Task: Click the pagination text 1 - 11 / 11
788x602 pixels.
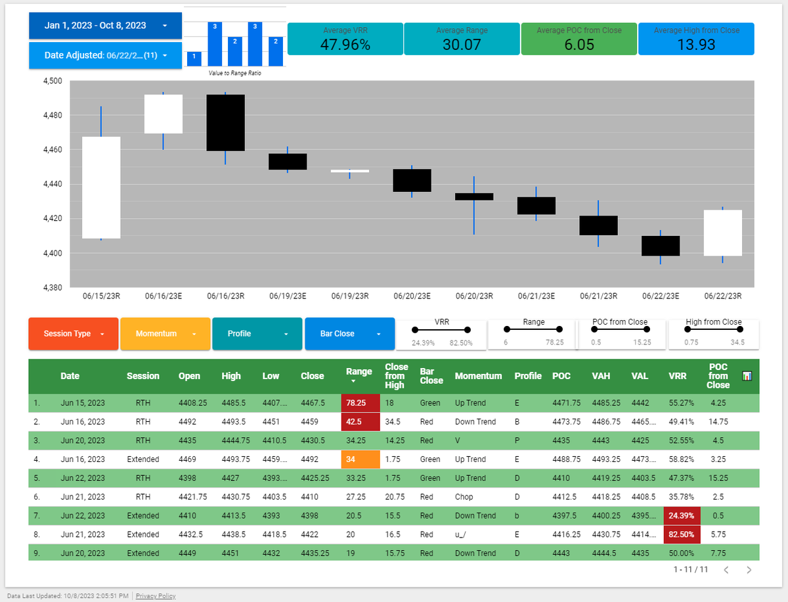Action: pyautogui.click(x=691, y=570)
